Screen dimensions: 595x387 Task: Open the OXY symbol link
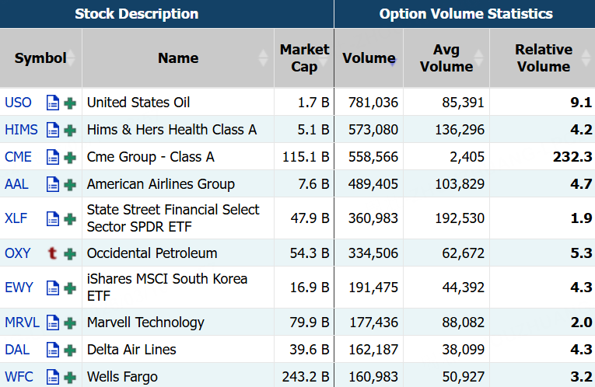click(18, 253)
